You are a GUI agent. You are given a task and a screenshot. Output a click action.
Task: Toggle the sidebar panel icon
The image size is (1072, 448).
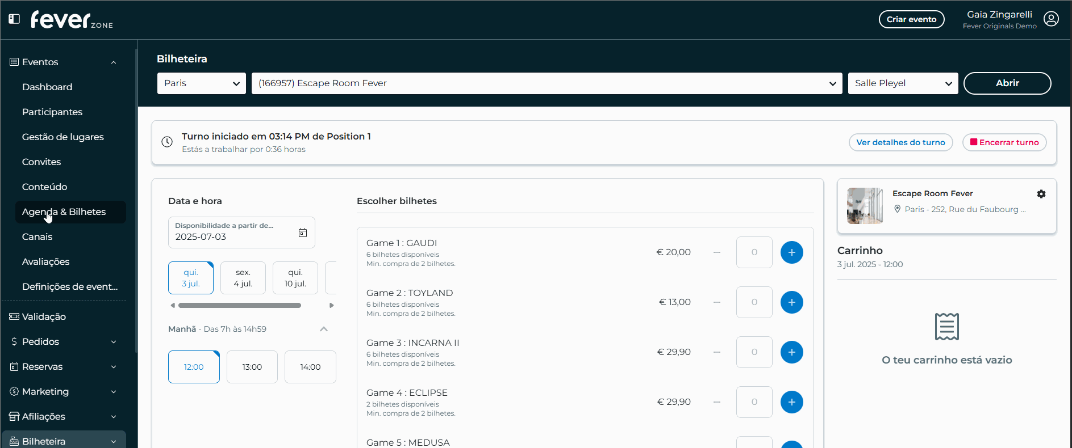(14, 19)
